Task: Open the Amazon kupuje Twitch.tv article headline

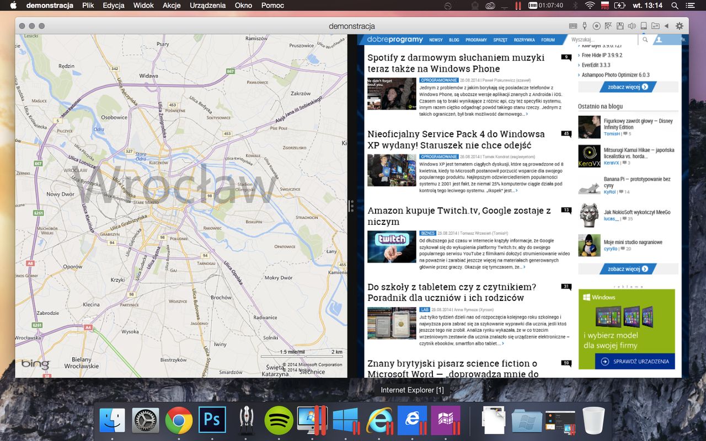Action: click(459, 216)
